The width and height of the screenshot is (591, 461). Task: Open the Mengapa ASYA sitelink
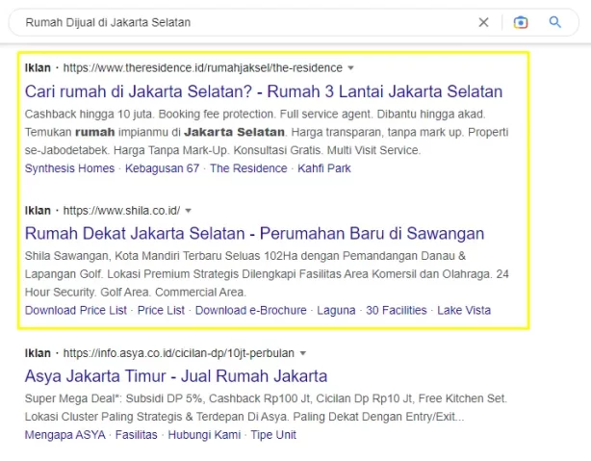tap(64, 435)
